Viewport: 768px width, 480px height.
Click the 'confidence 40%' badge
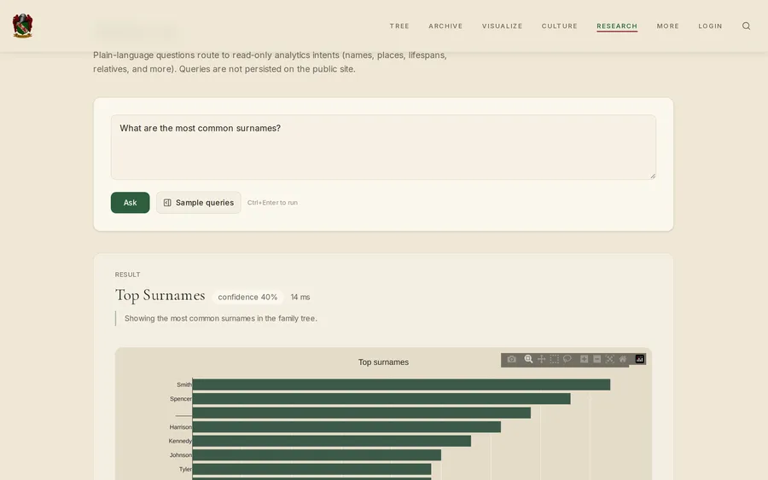click(x=247, y=297)
